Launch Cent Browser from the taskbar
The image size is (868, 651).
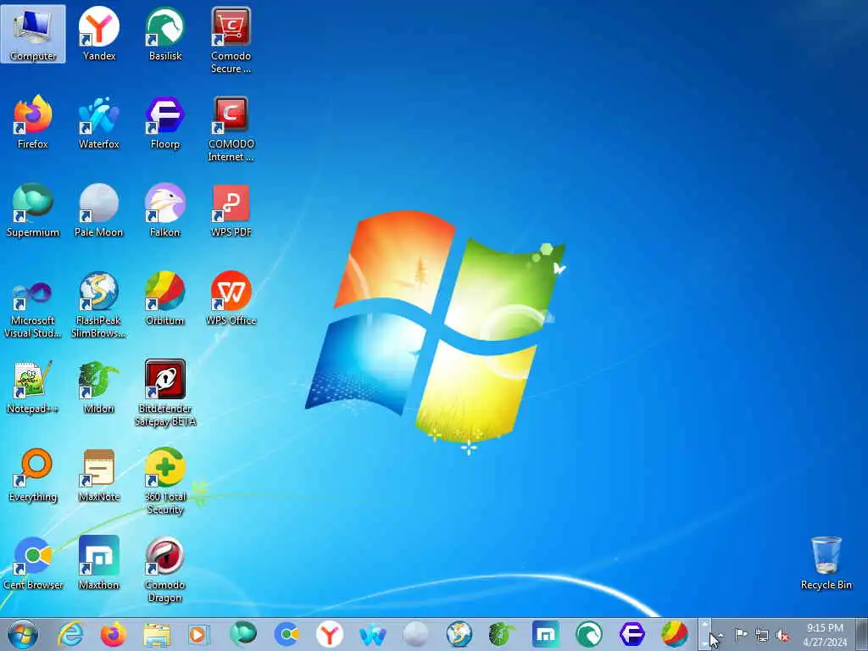(287, 634)
